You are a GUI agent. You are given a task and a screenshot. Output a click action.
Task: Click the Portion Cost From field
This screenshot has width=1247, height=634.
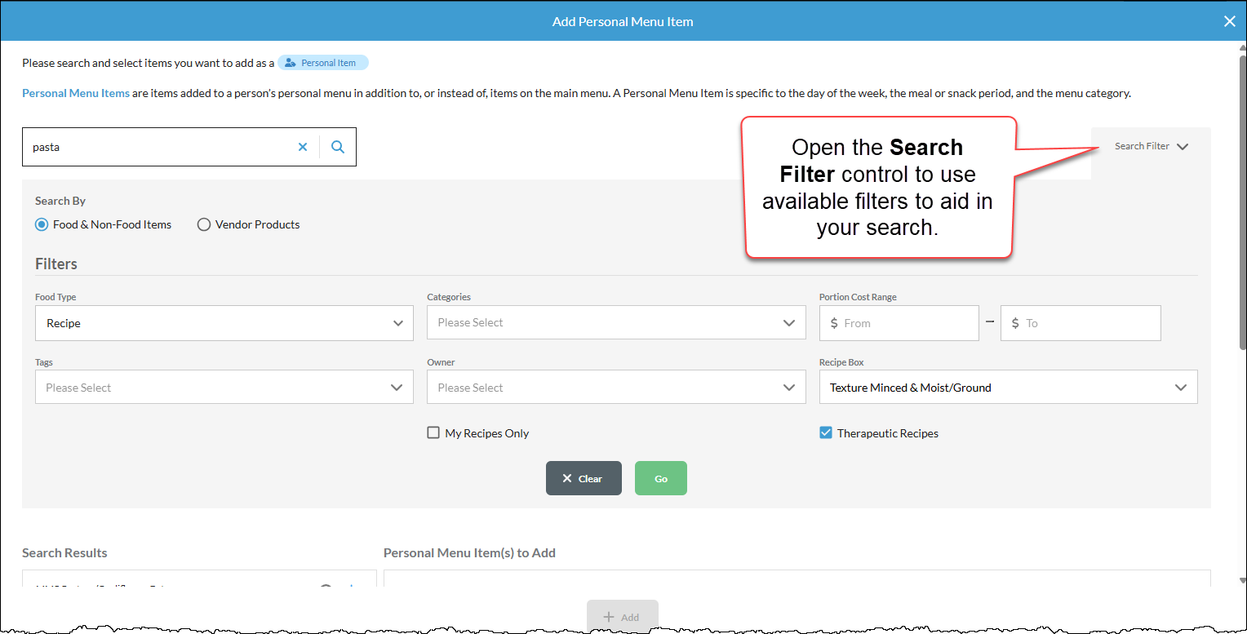[899, 323]
